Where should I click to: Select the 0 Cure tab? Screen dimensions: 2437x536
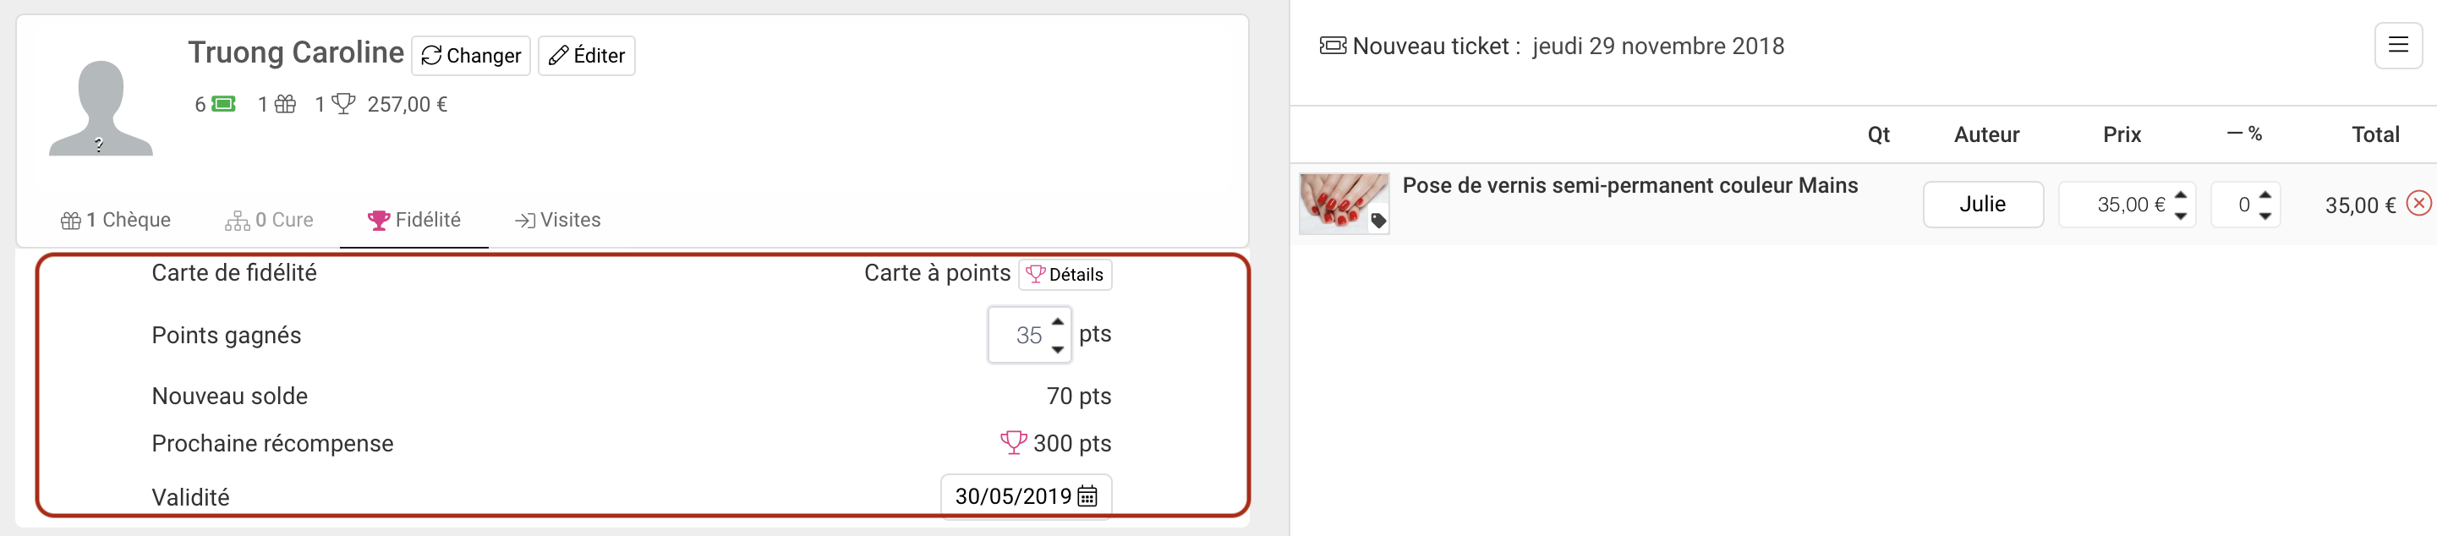coord(269,221)
